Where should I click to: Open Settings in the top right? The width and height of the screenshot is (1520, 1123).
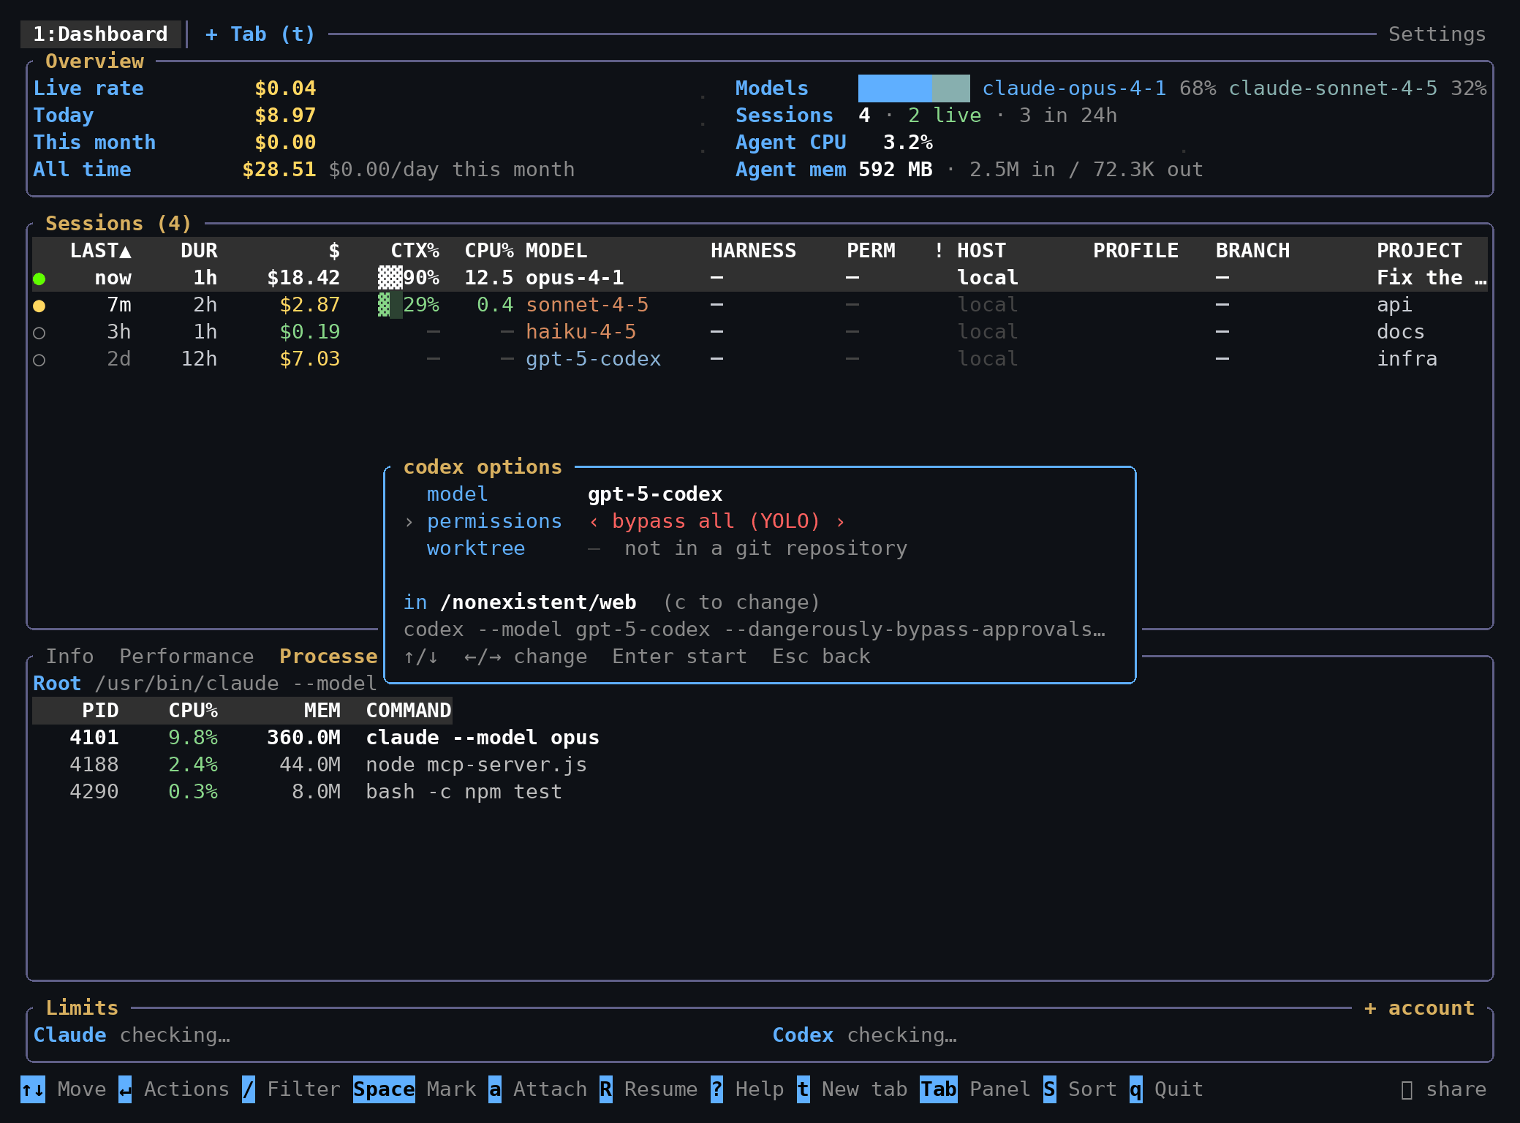(1437, 34)
